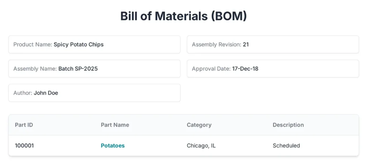Click the Part Name column header
This screenshot has width=367, height=163.
point(115,125)
